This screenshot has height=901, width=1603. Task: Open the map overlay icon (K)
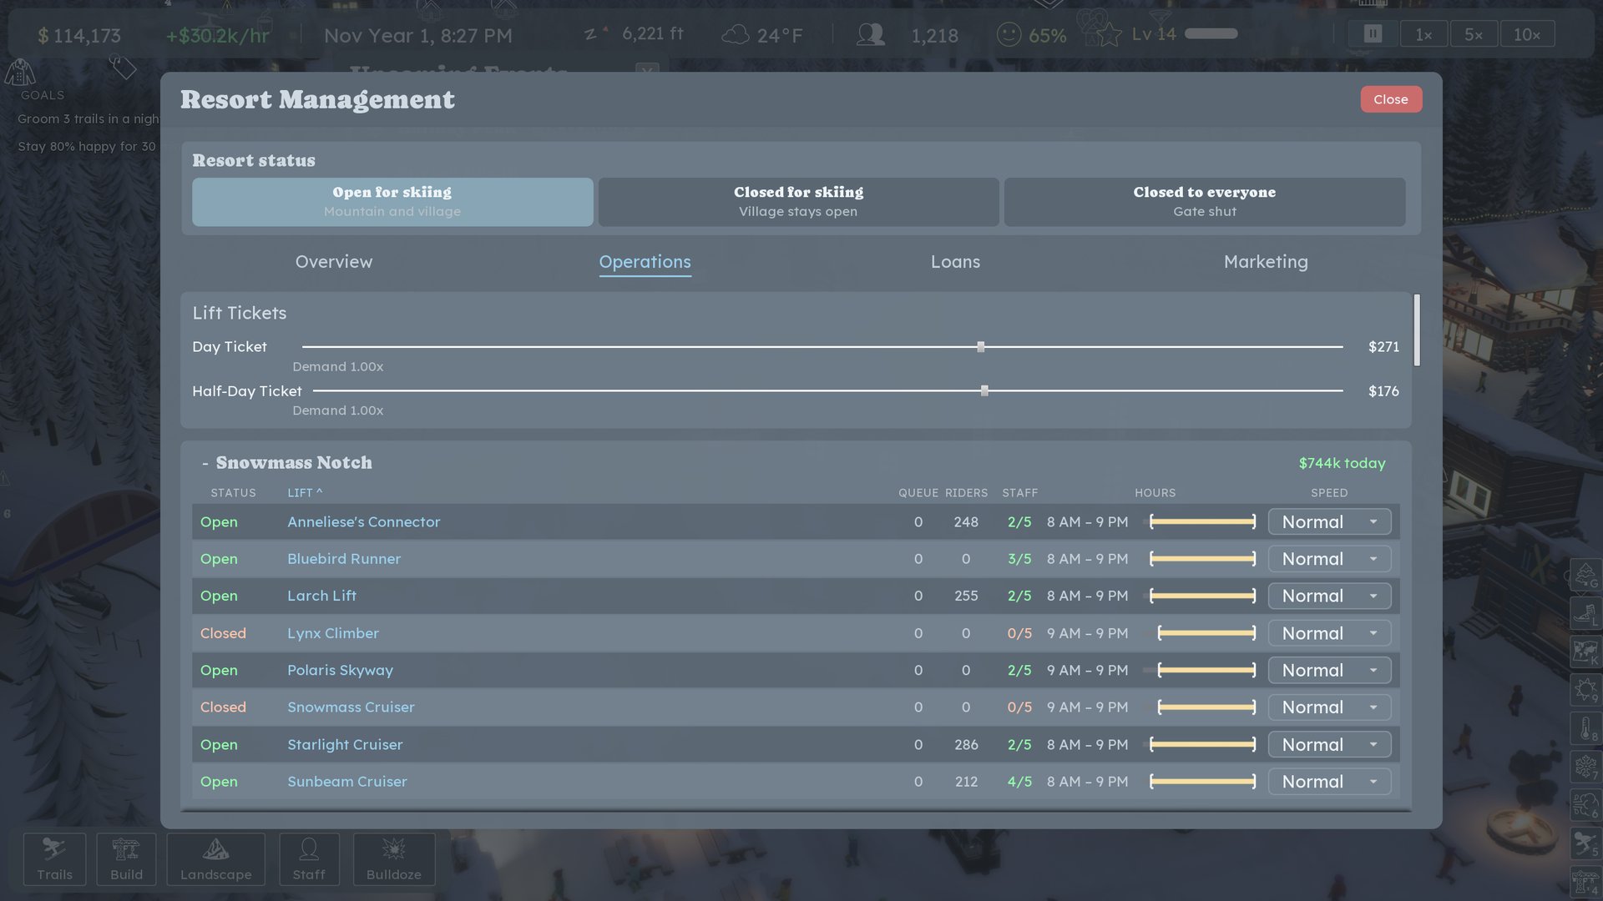click(x=1585, y=652)
